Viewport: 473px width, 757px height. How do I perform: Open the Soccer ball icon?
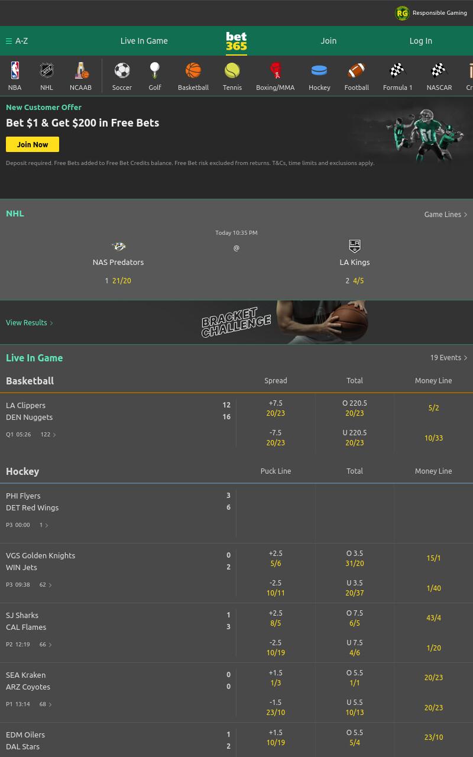(x=122, y=71)
